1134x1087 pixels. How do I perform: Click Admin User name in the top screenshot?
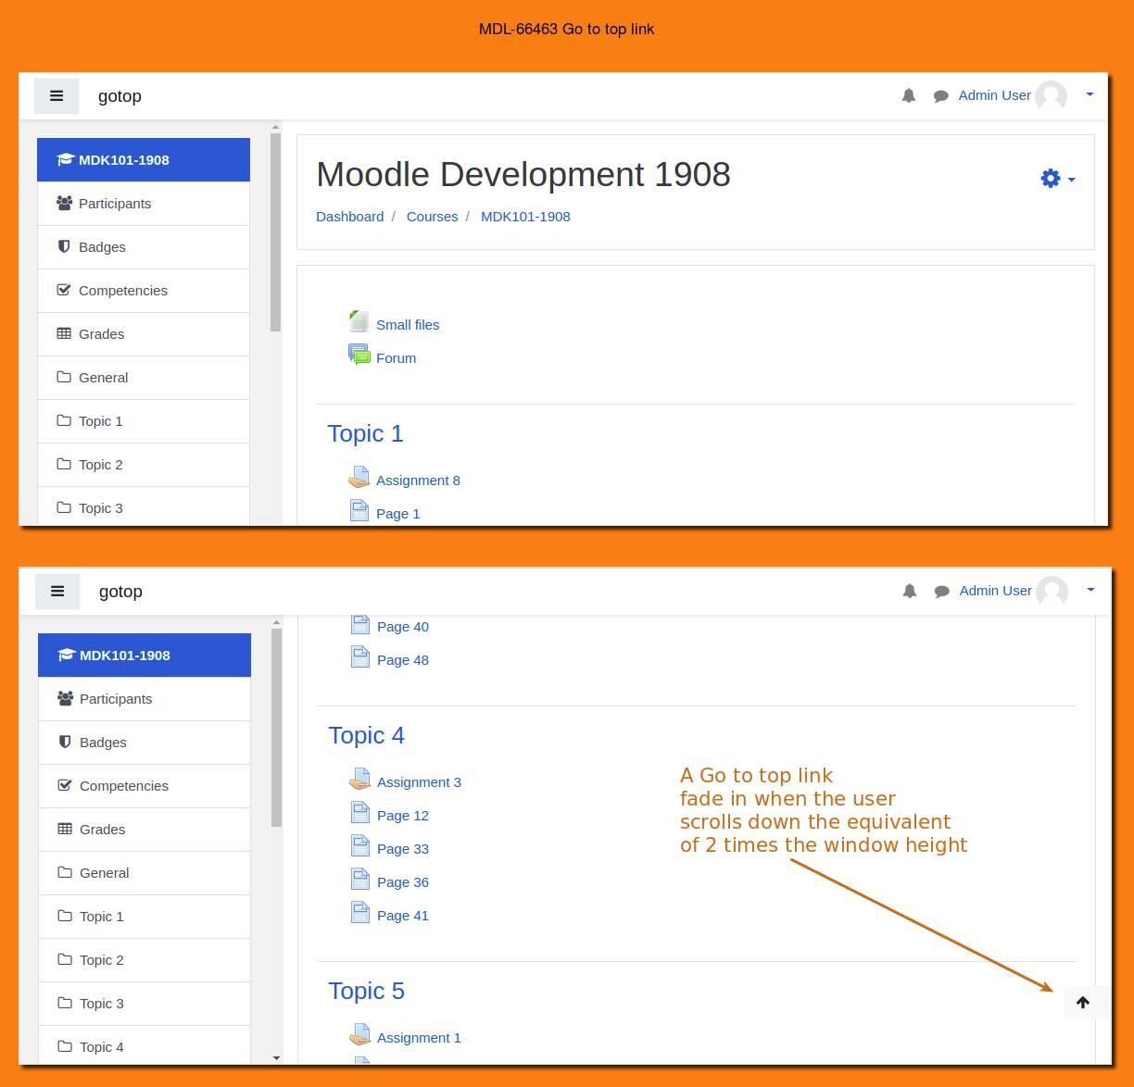(994, 95)
